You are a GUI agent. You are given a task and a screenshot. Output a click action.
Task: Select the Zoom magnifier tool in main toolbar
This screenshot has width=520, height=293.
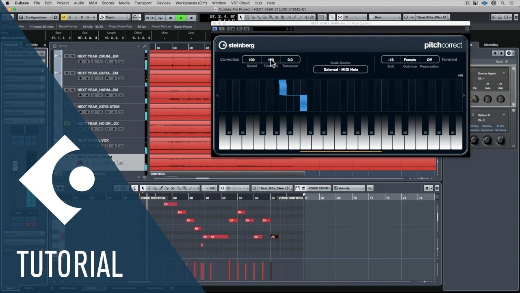[271, 17]
